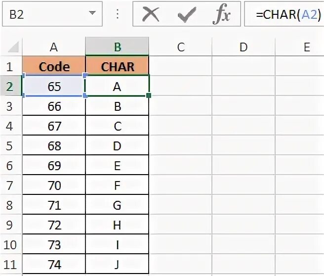Select row 7 header

(x=11, y=184)
